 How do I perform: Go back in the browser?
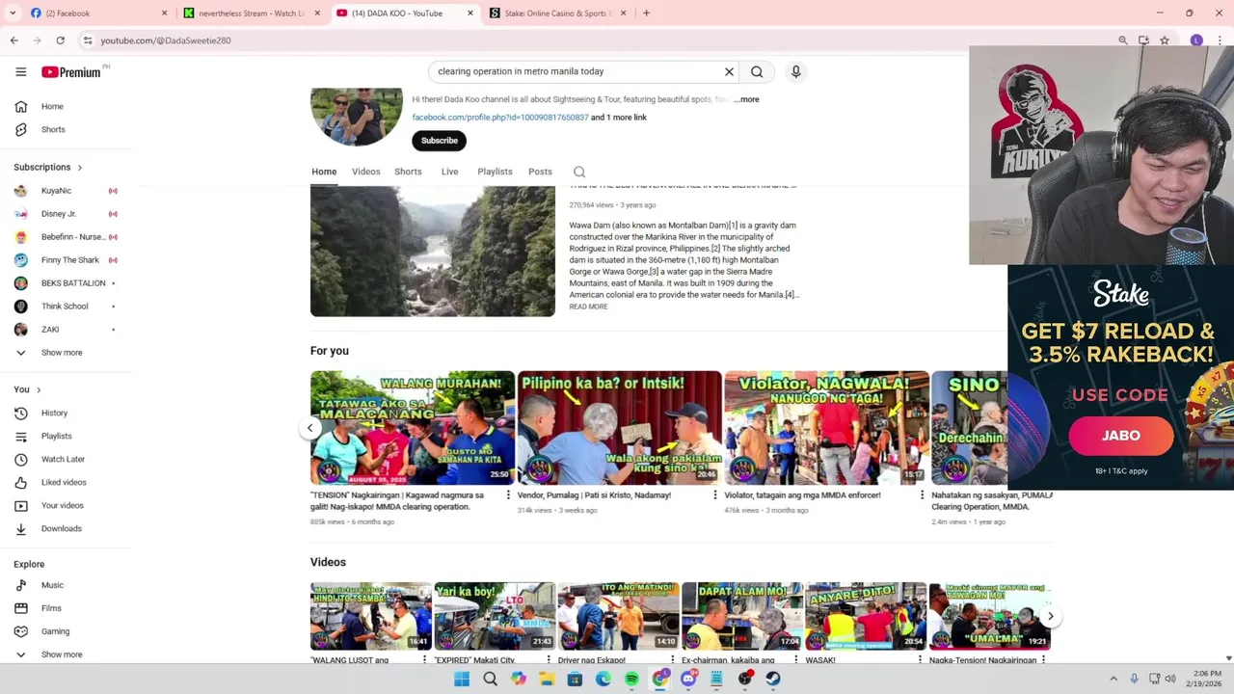[13, 40]
